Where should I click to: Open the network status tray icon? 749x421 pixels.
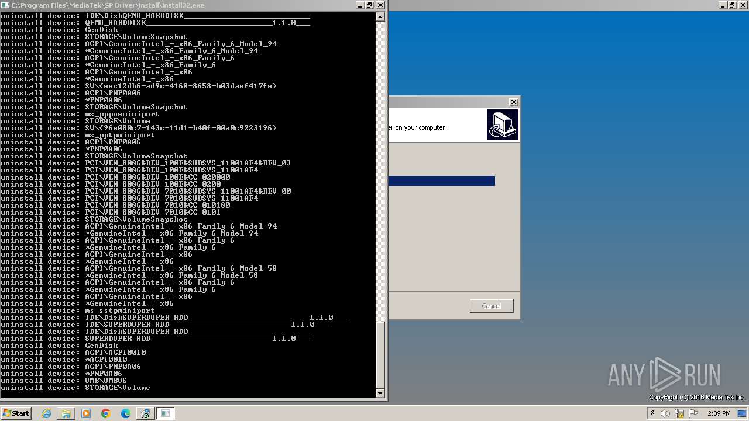[679, 413]
